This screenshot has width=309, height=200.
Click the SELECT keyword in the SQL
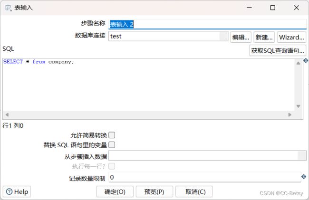coord(13,62)
